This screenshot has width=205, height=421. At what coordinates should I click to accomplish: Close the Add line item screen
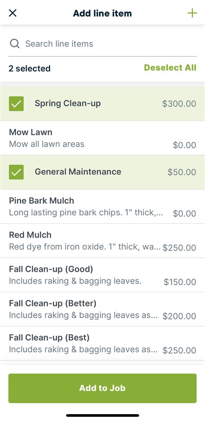coord(13,13)
